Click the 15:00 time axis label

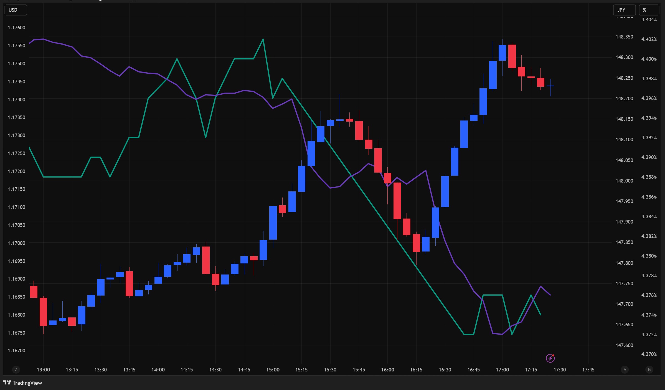tap(273, 370)
